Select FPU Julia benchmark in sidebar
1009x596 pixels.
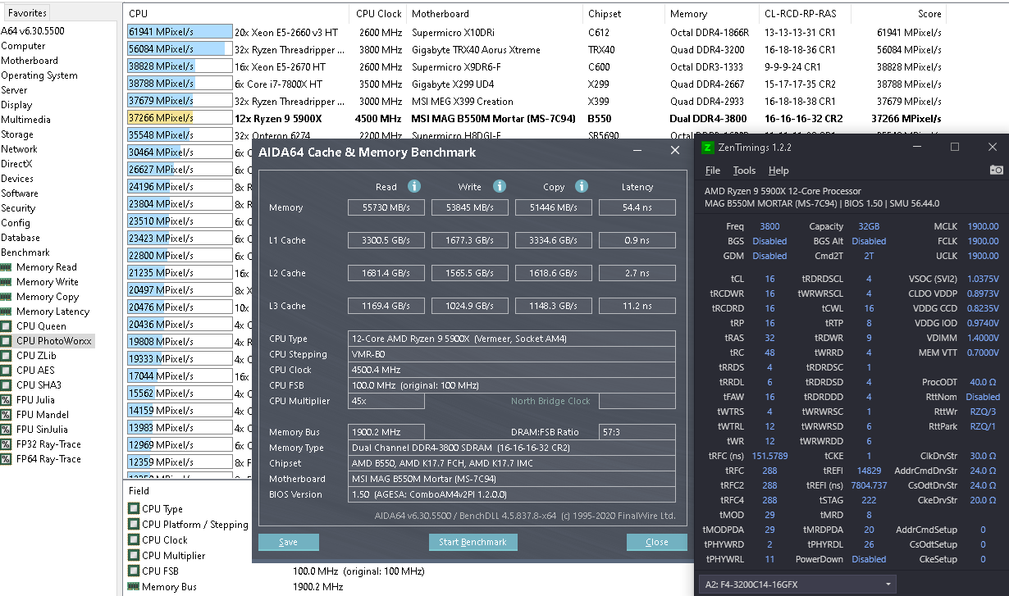coord(35,400)
